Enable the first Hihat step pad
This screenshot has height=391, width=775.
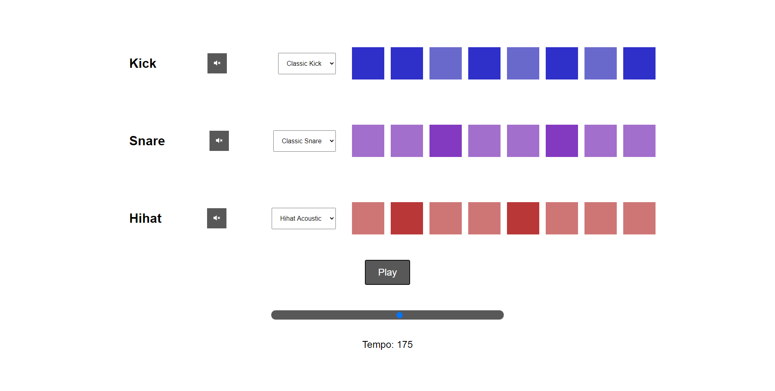click(368, 218)
